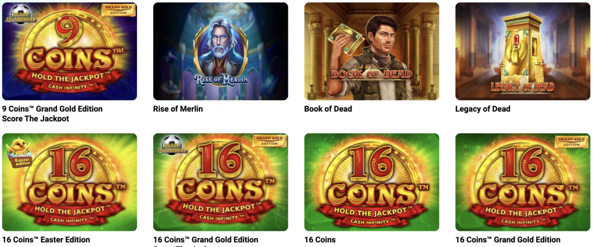The height and width of the screenshot is (247, 594).
Task: Open the plain 16 Coins game thumbnail
Action: point(372,182)
